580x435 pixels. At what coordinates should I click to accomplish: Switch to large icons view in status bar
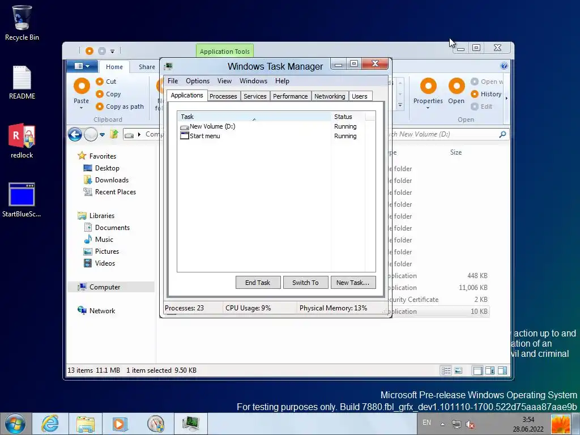click(x=458, y=370)
